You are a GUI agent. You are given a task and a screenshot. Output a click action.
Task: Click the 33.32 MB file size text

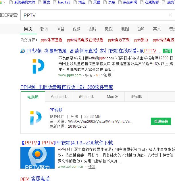click(x=93, y=116)
